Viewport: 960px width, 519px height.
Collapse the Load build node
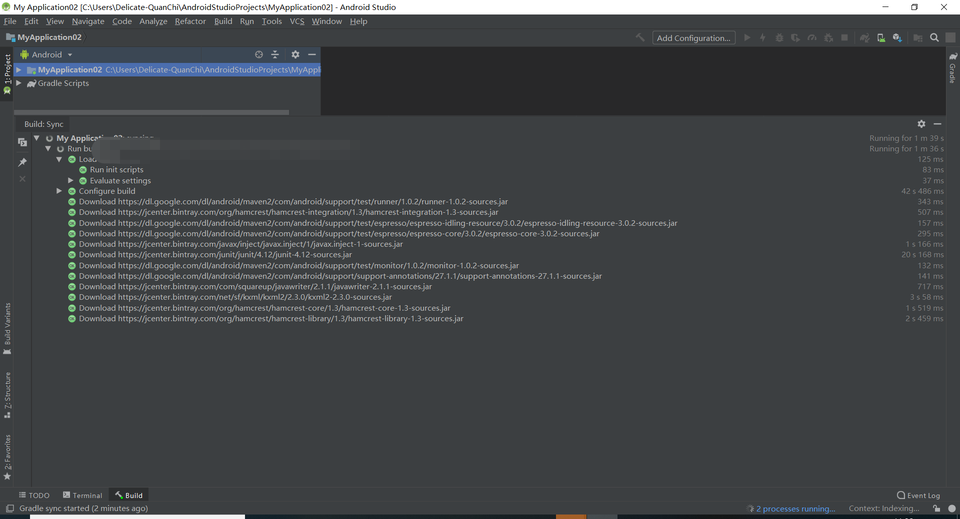coord(59,159)
